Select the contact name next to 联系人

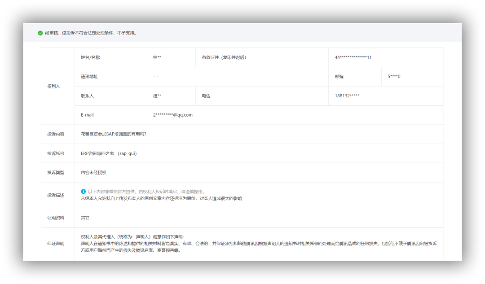(x=157, y=96)
